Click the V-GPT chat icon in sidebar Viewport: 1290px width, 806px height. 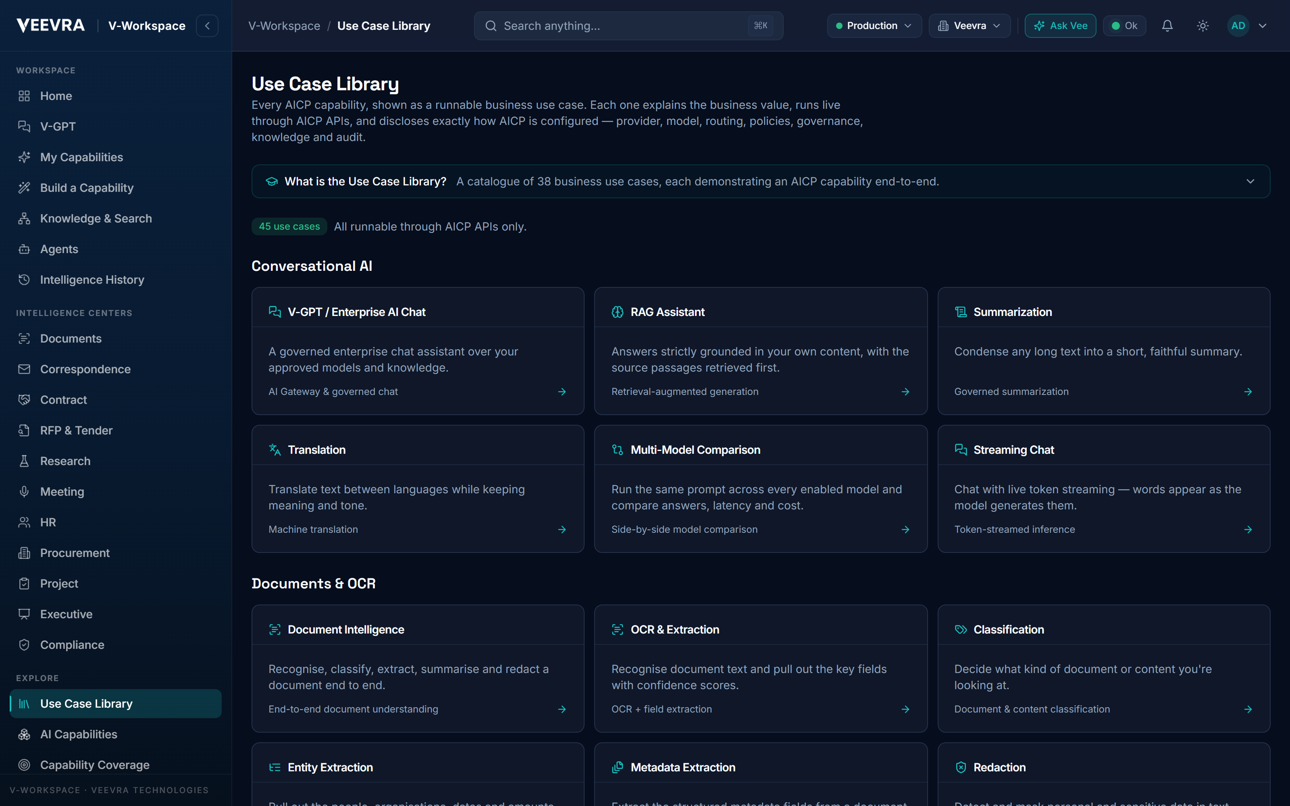click(x=24, y=126)
